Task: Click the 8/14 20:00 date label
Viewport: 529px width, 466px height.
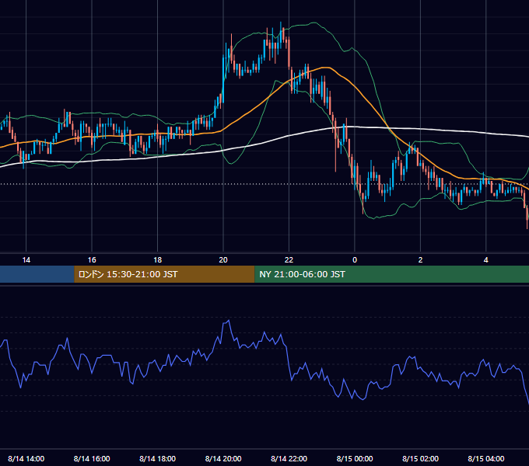Action: coord(223,458)
